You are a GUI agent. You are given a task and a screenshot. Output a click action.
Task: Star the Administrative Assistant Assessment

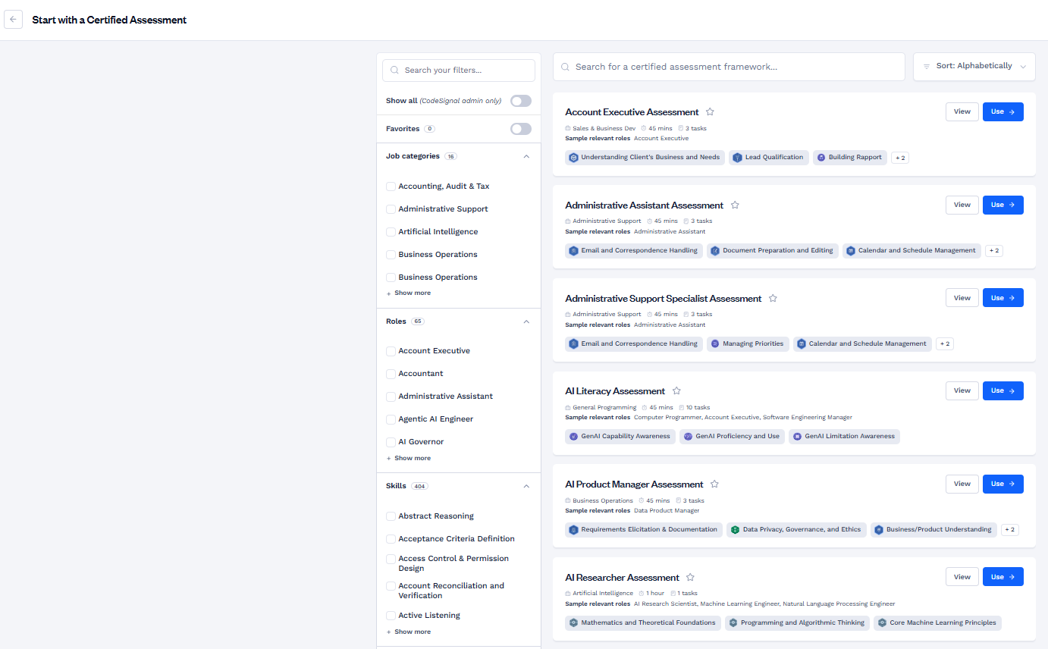click(x=735, y=205)
